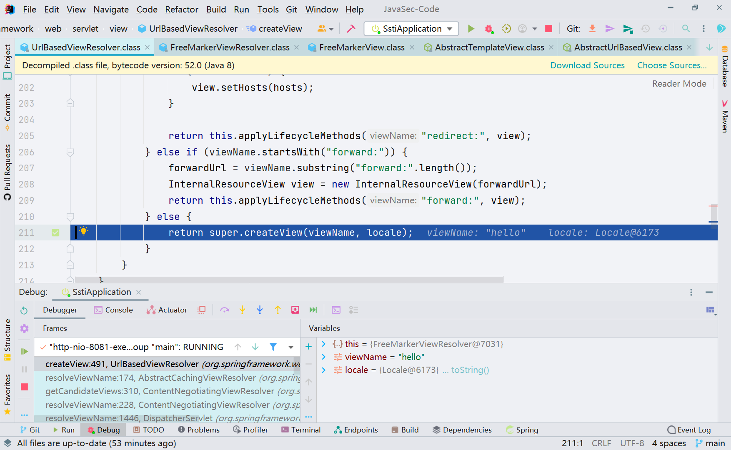Open the IDE more-actions kebab menu
Screen dimensions: 731x450
(x=703, y=29)
